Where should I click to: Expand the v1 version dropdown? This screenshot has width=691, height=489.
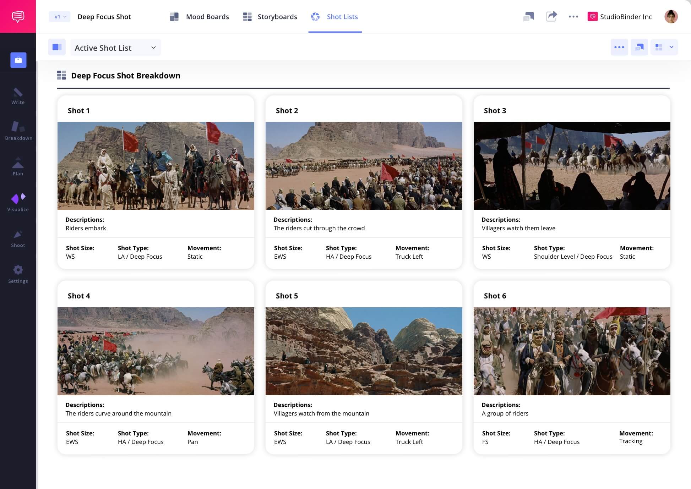(x=59, y=16)
